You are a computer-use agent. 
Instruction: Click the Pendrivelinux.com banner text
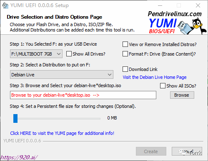175,14
